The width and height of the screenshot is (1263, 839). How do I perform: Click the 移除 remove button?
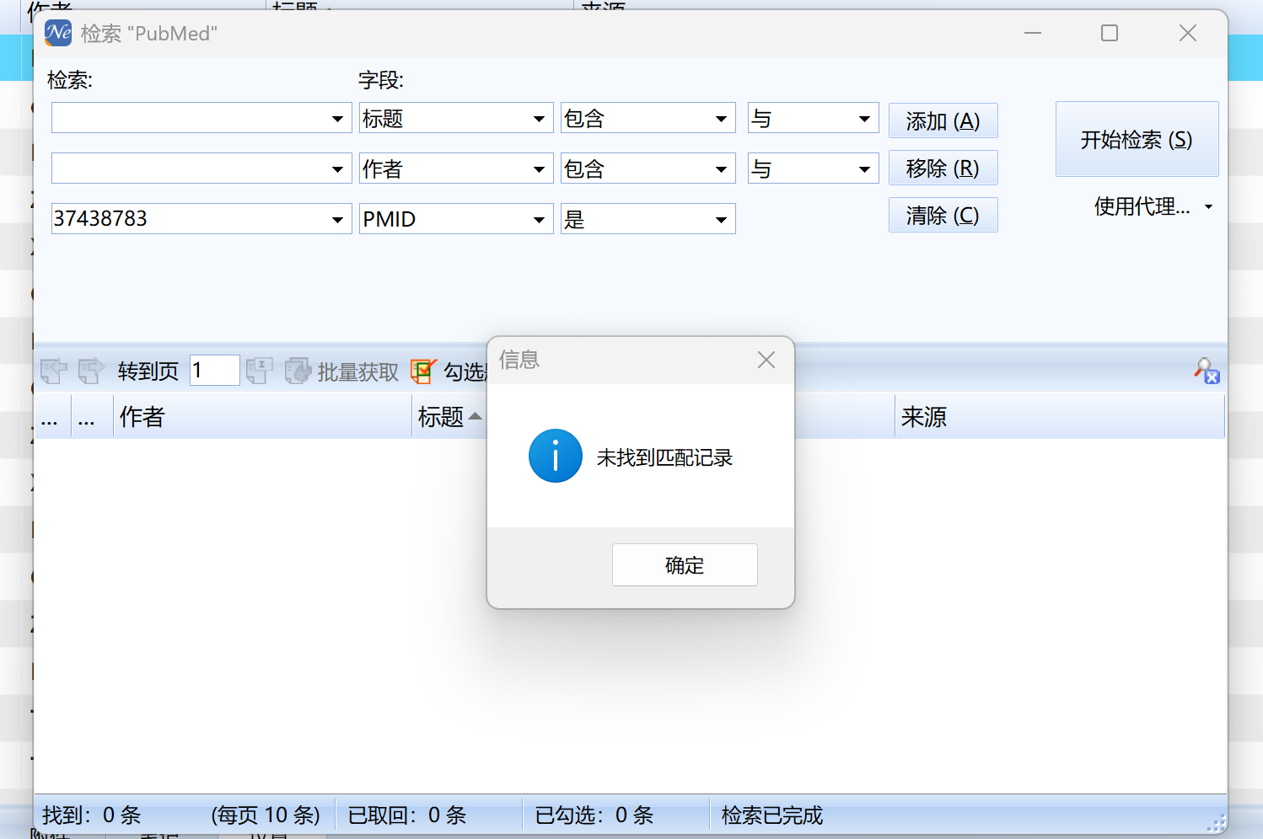(x=943, y=168)
